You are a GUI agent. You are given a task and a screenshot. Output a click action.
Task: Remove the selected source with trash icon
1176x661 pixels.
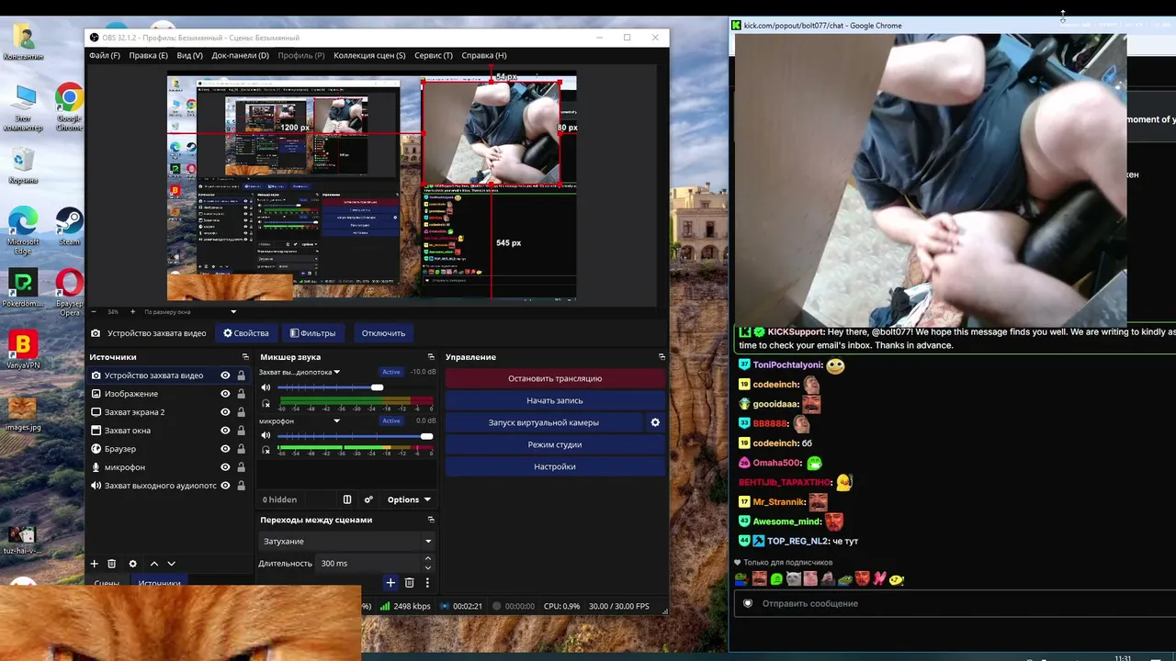[x=112, y=564]
